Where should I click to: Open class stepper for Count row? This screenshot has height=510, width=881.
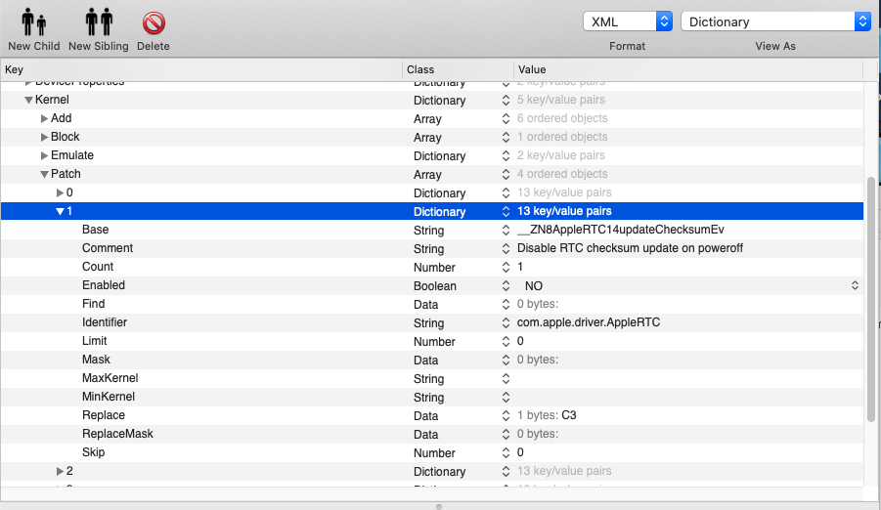click(506, 267)
